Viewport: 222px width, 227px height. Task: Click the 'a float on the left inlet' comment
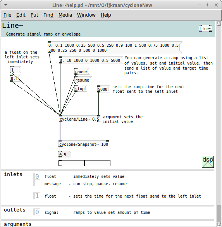(22, 57)
